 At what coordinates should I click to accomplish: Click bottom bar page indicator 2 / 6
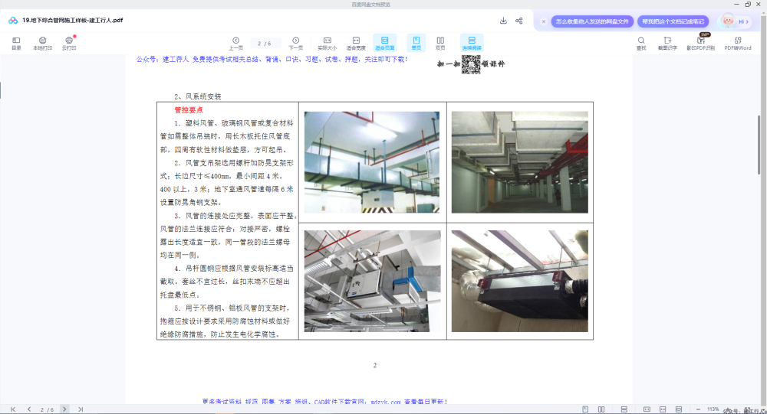(47, 409)
